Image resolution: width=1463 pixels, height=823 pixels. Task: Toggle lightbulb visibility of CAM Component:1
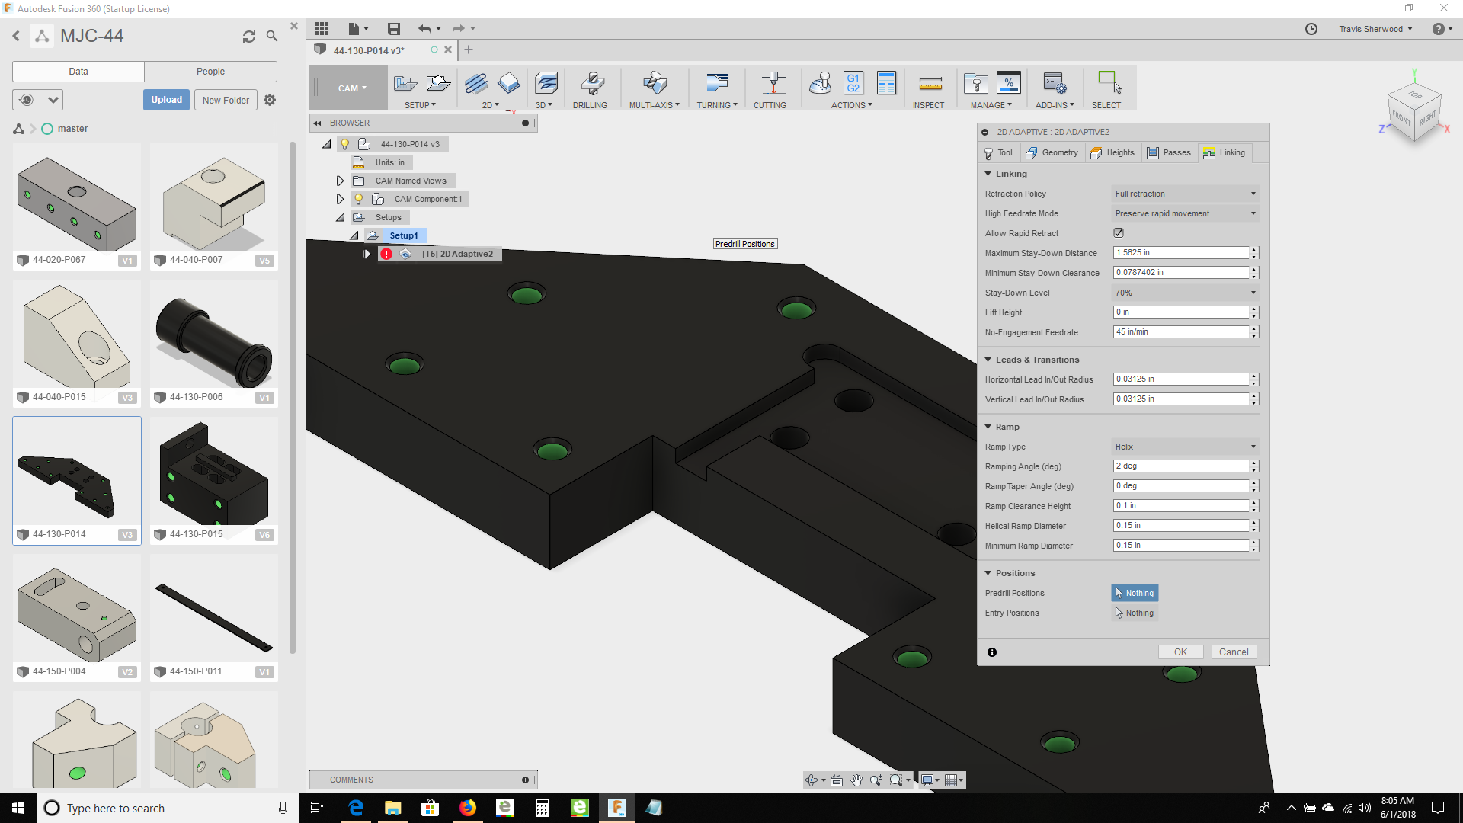point(359,199)
